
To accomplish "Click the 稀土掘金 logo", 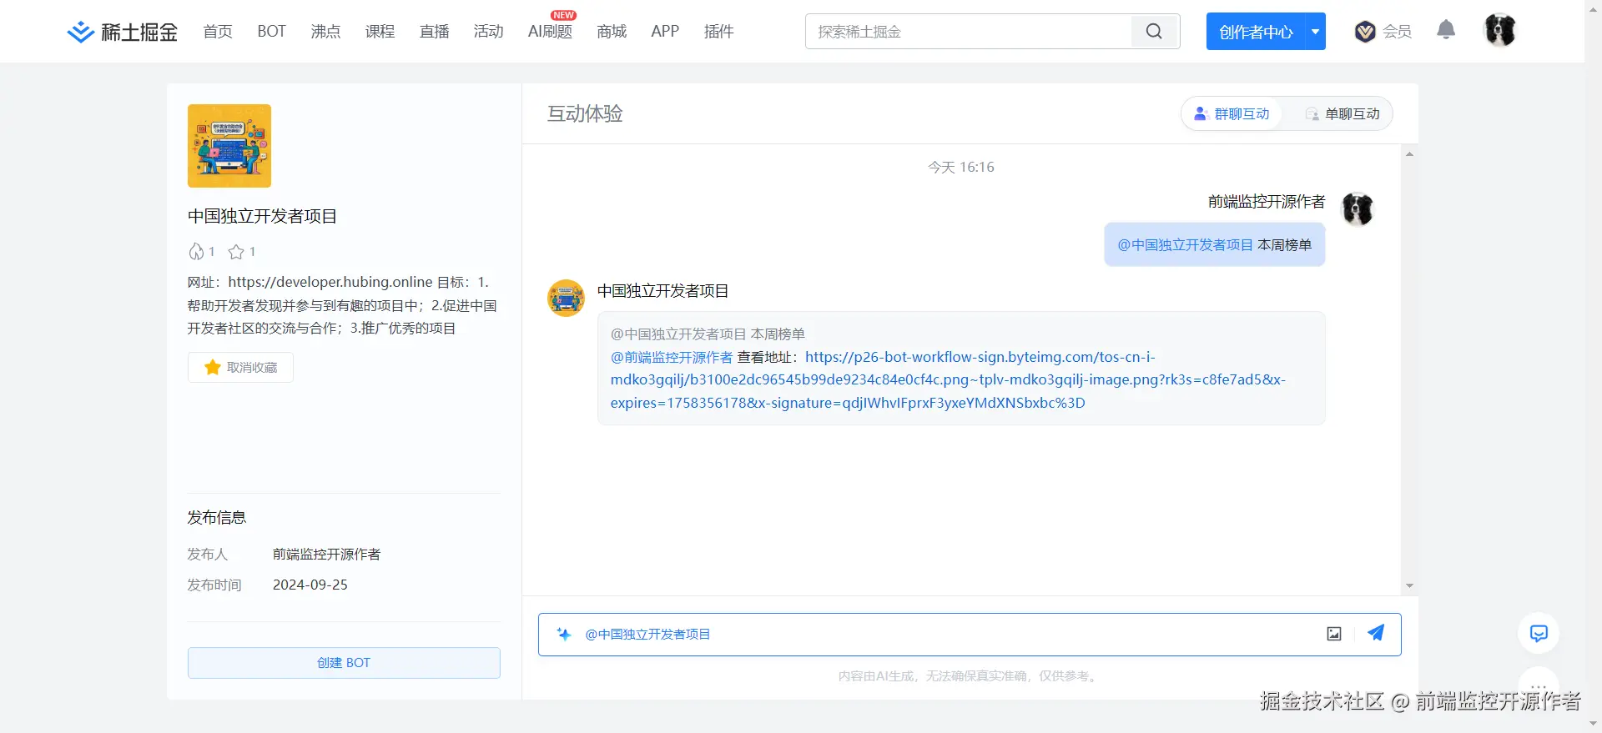I will [123, 32].
